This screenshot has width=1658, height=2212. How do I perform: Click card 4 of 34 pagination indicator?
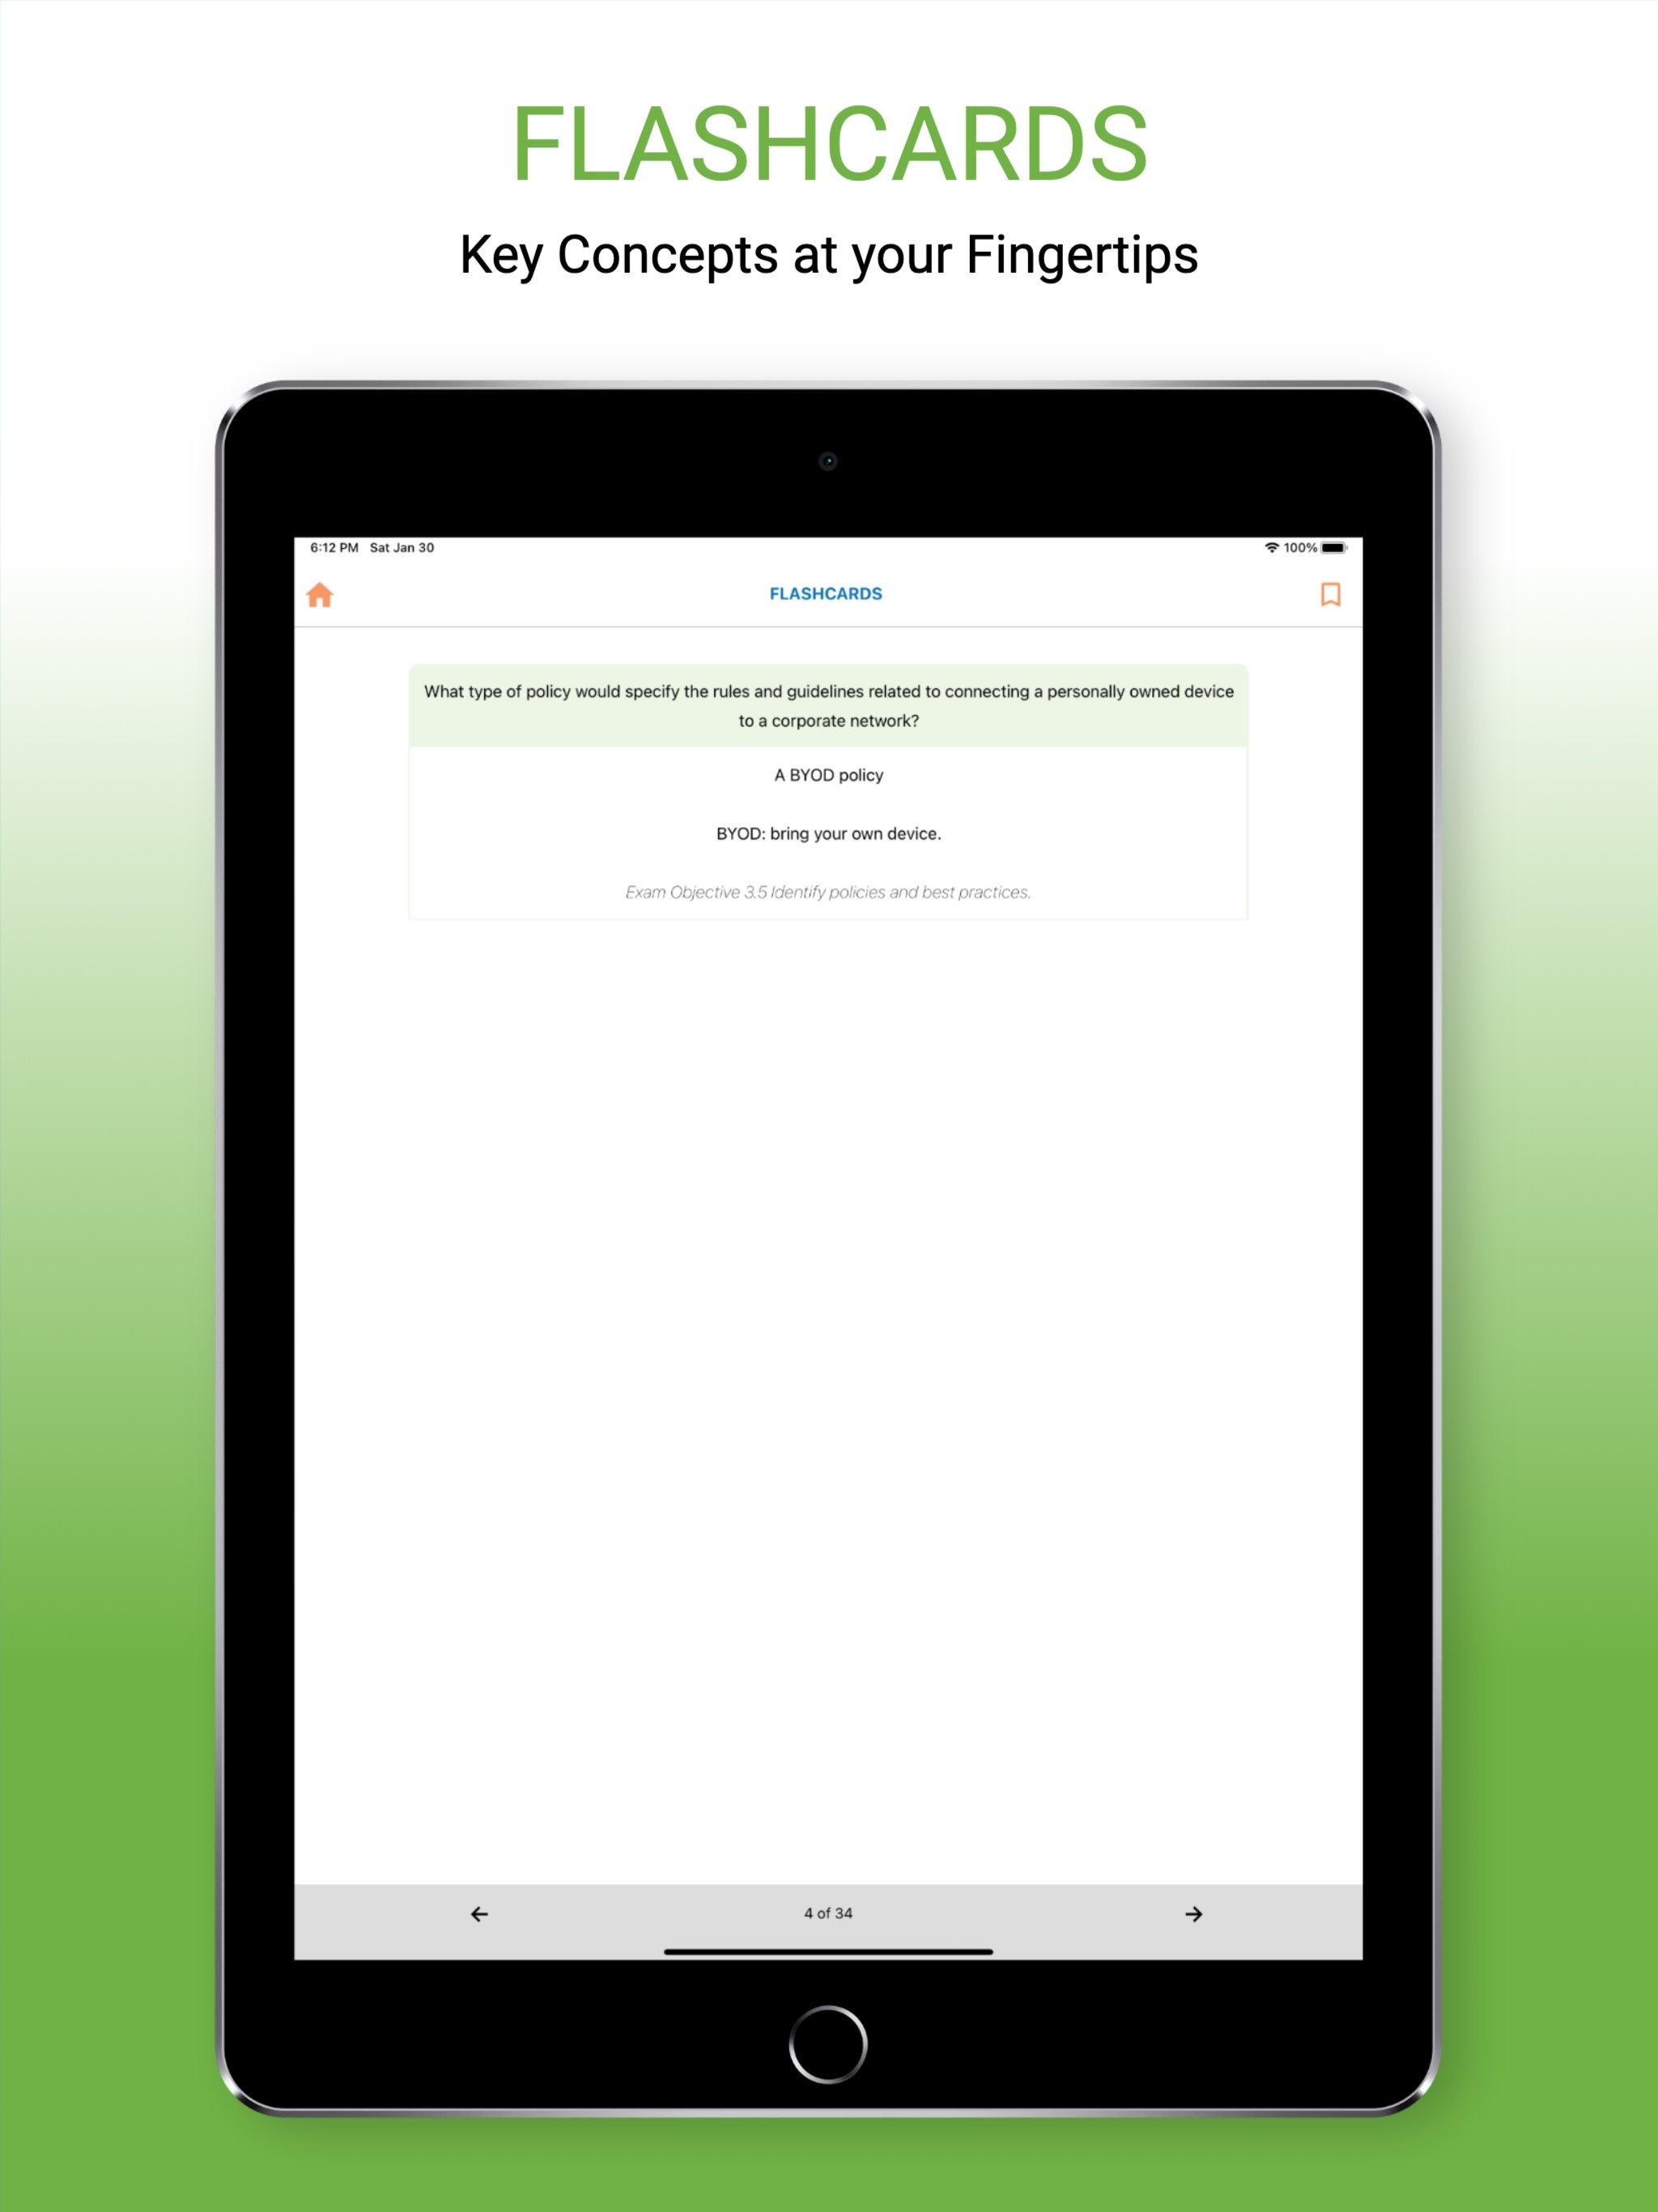click(x=831, y=1911)
